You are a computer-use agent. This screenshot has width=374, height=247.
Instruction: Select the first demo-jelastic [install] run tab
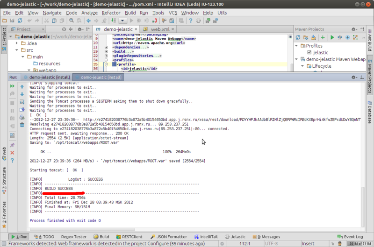pos(47,77)
